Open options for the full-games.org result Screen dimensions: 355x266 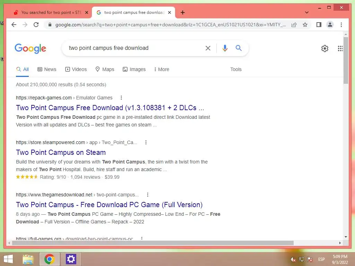point(142,238)
